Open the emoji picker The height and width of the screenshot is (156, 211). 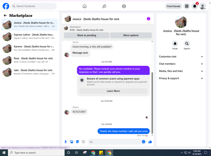143,142
